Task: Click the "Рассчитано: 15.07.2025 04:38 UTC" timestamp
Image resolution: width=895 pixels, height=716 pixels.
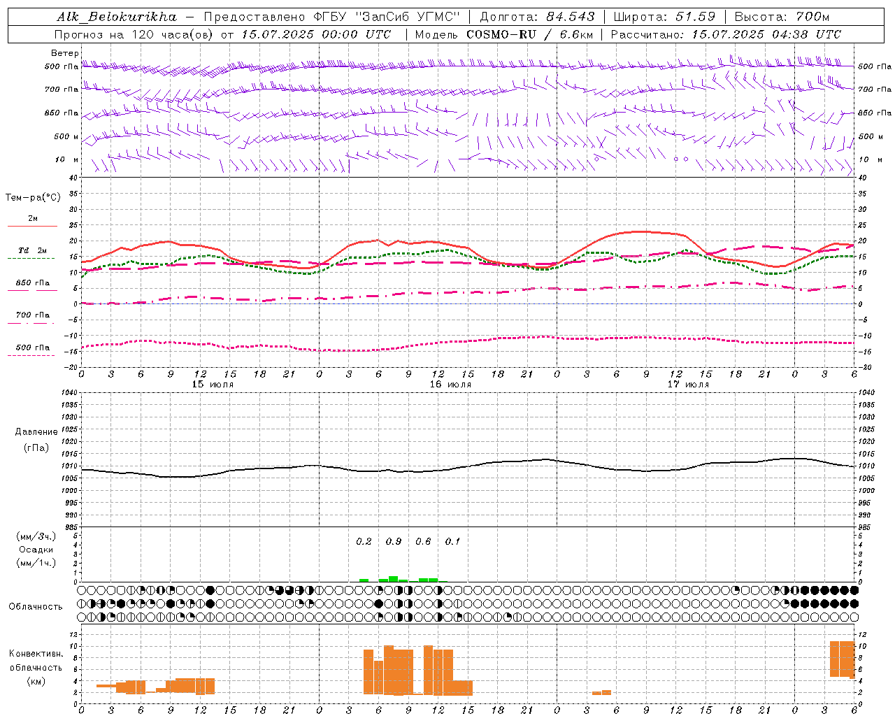Action: 726,34
